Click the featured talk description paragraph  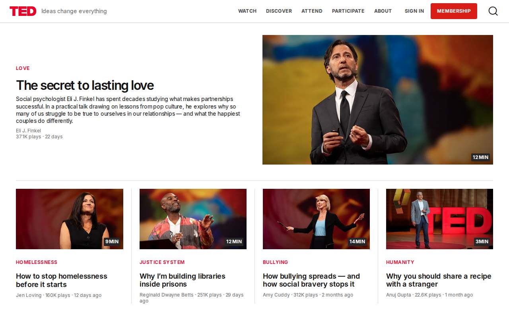(128, 110)
